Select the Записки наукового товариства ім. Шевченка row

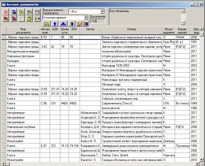[x=101, y=42]
